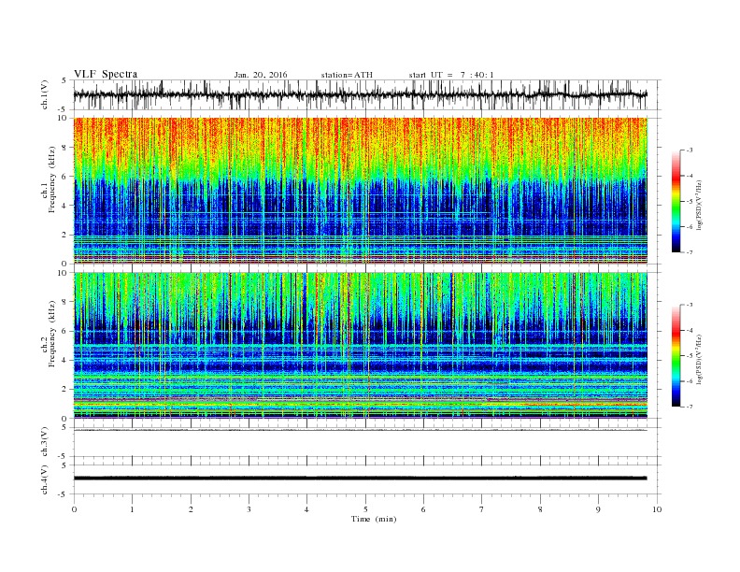Click the ch.4 thick black voltage trace

click(361, 479)
